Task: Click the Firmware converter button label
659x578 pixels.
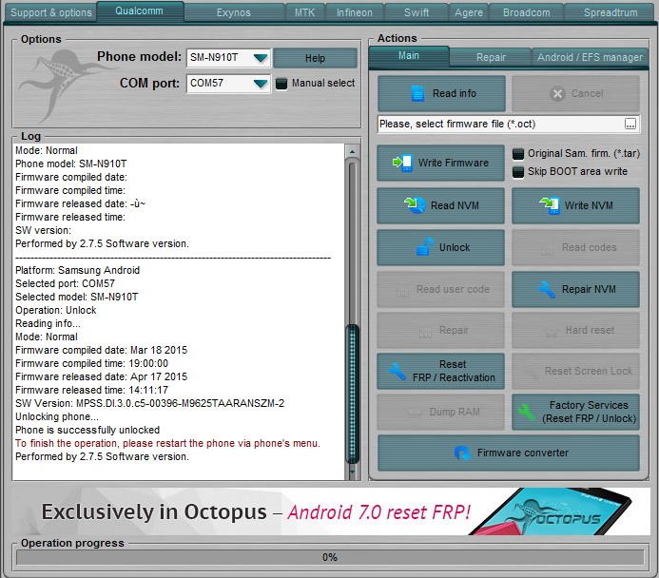Action: tap(522, 453)
